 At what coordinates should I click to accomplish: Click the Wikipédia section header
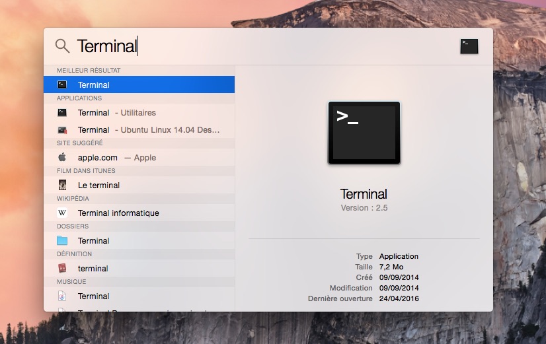[x=73, y=199]
